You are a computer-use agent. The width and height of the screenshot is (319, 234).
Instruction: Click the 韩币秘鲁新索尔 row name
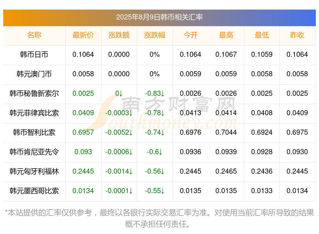click(34, 94)
